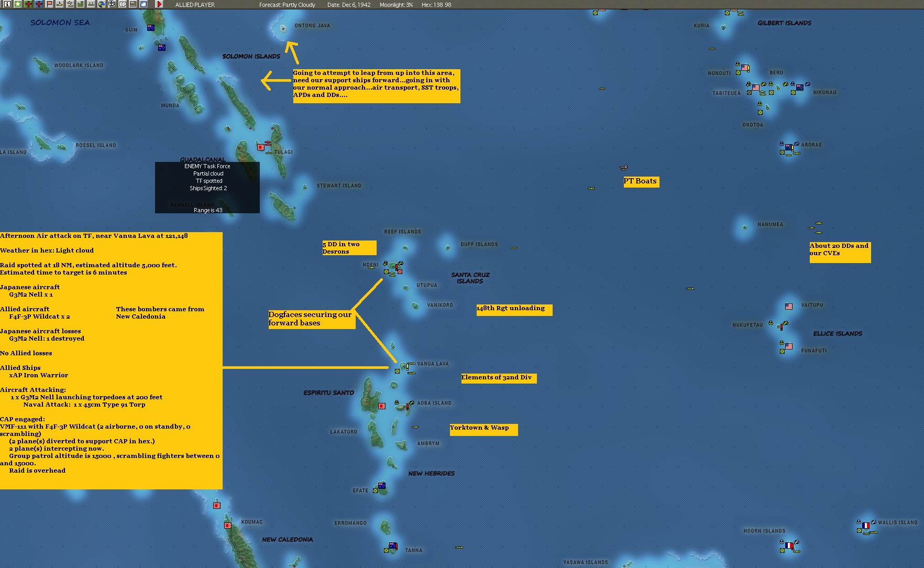The image size is (924, 568).
Task: Select the Japanese flag north of Koumac
Action: (x=217, y=506)
